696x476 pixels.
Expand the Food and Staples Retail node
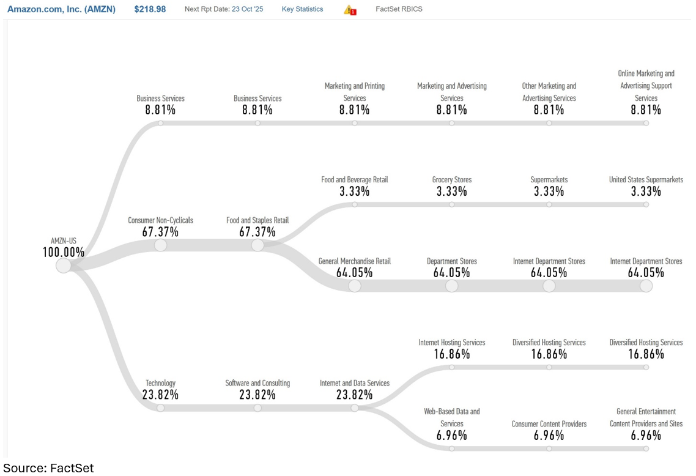pyautogui.click(x=257, y=245)
